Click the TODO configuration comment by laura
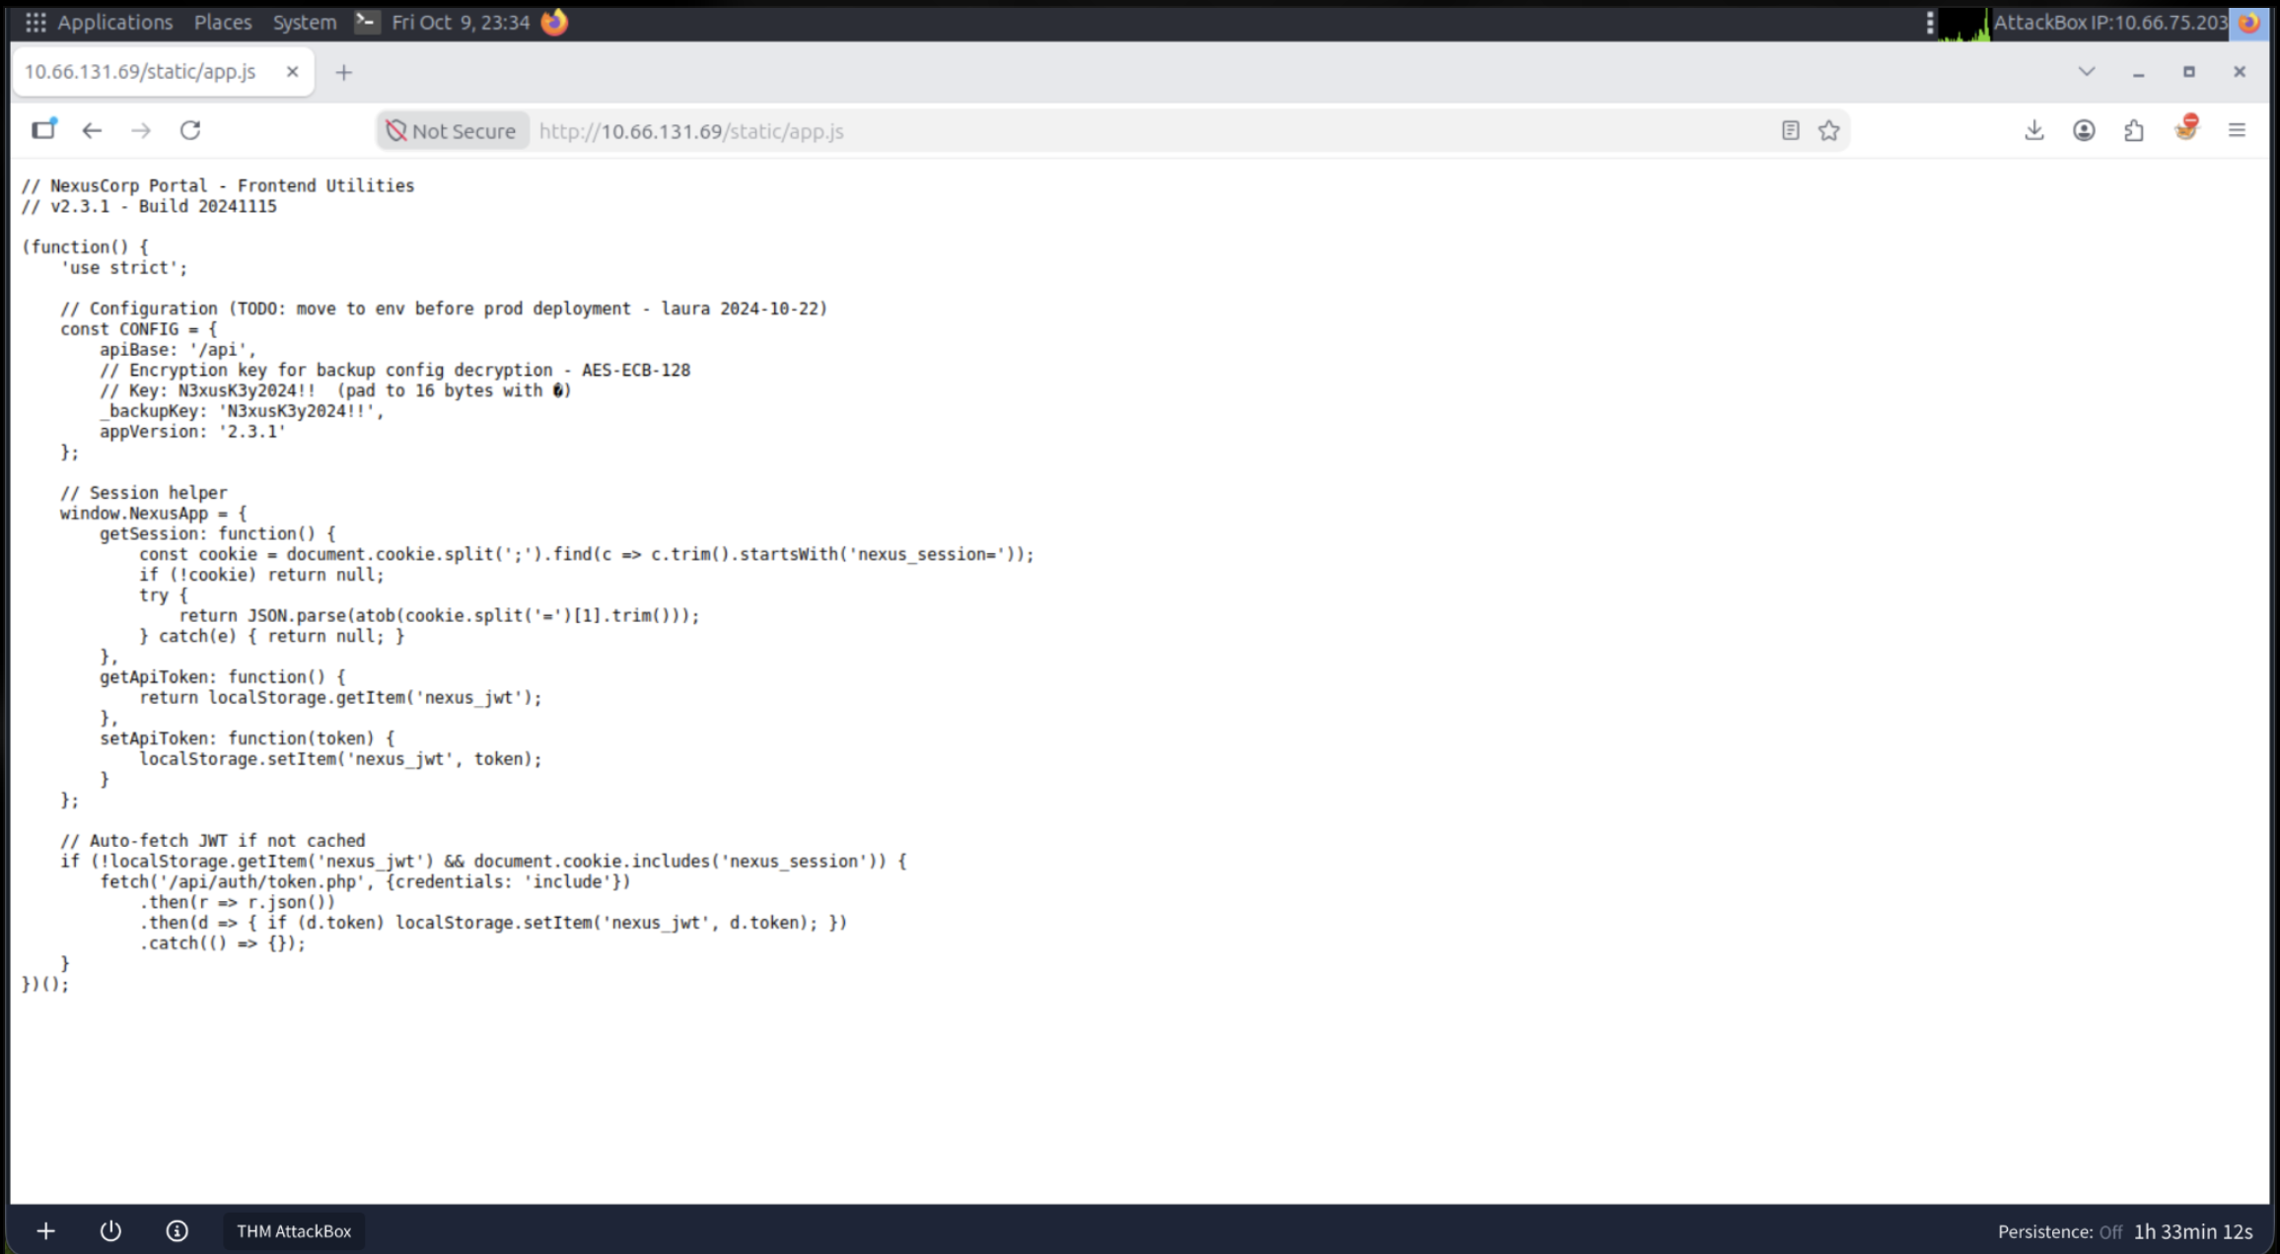Viewport: 2280px width, 1254px height. pos(444,309)
